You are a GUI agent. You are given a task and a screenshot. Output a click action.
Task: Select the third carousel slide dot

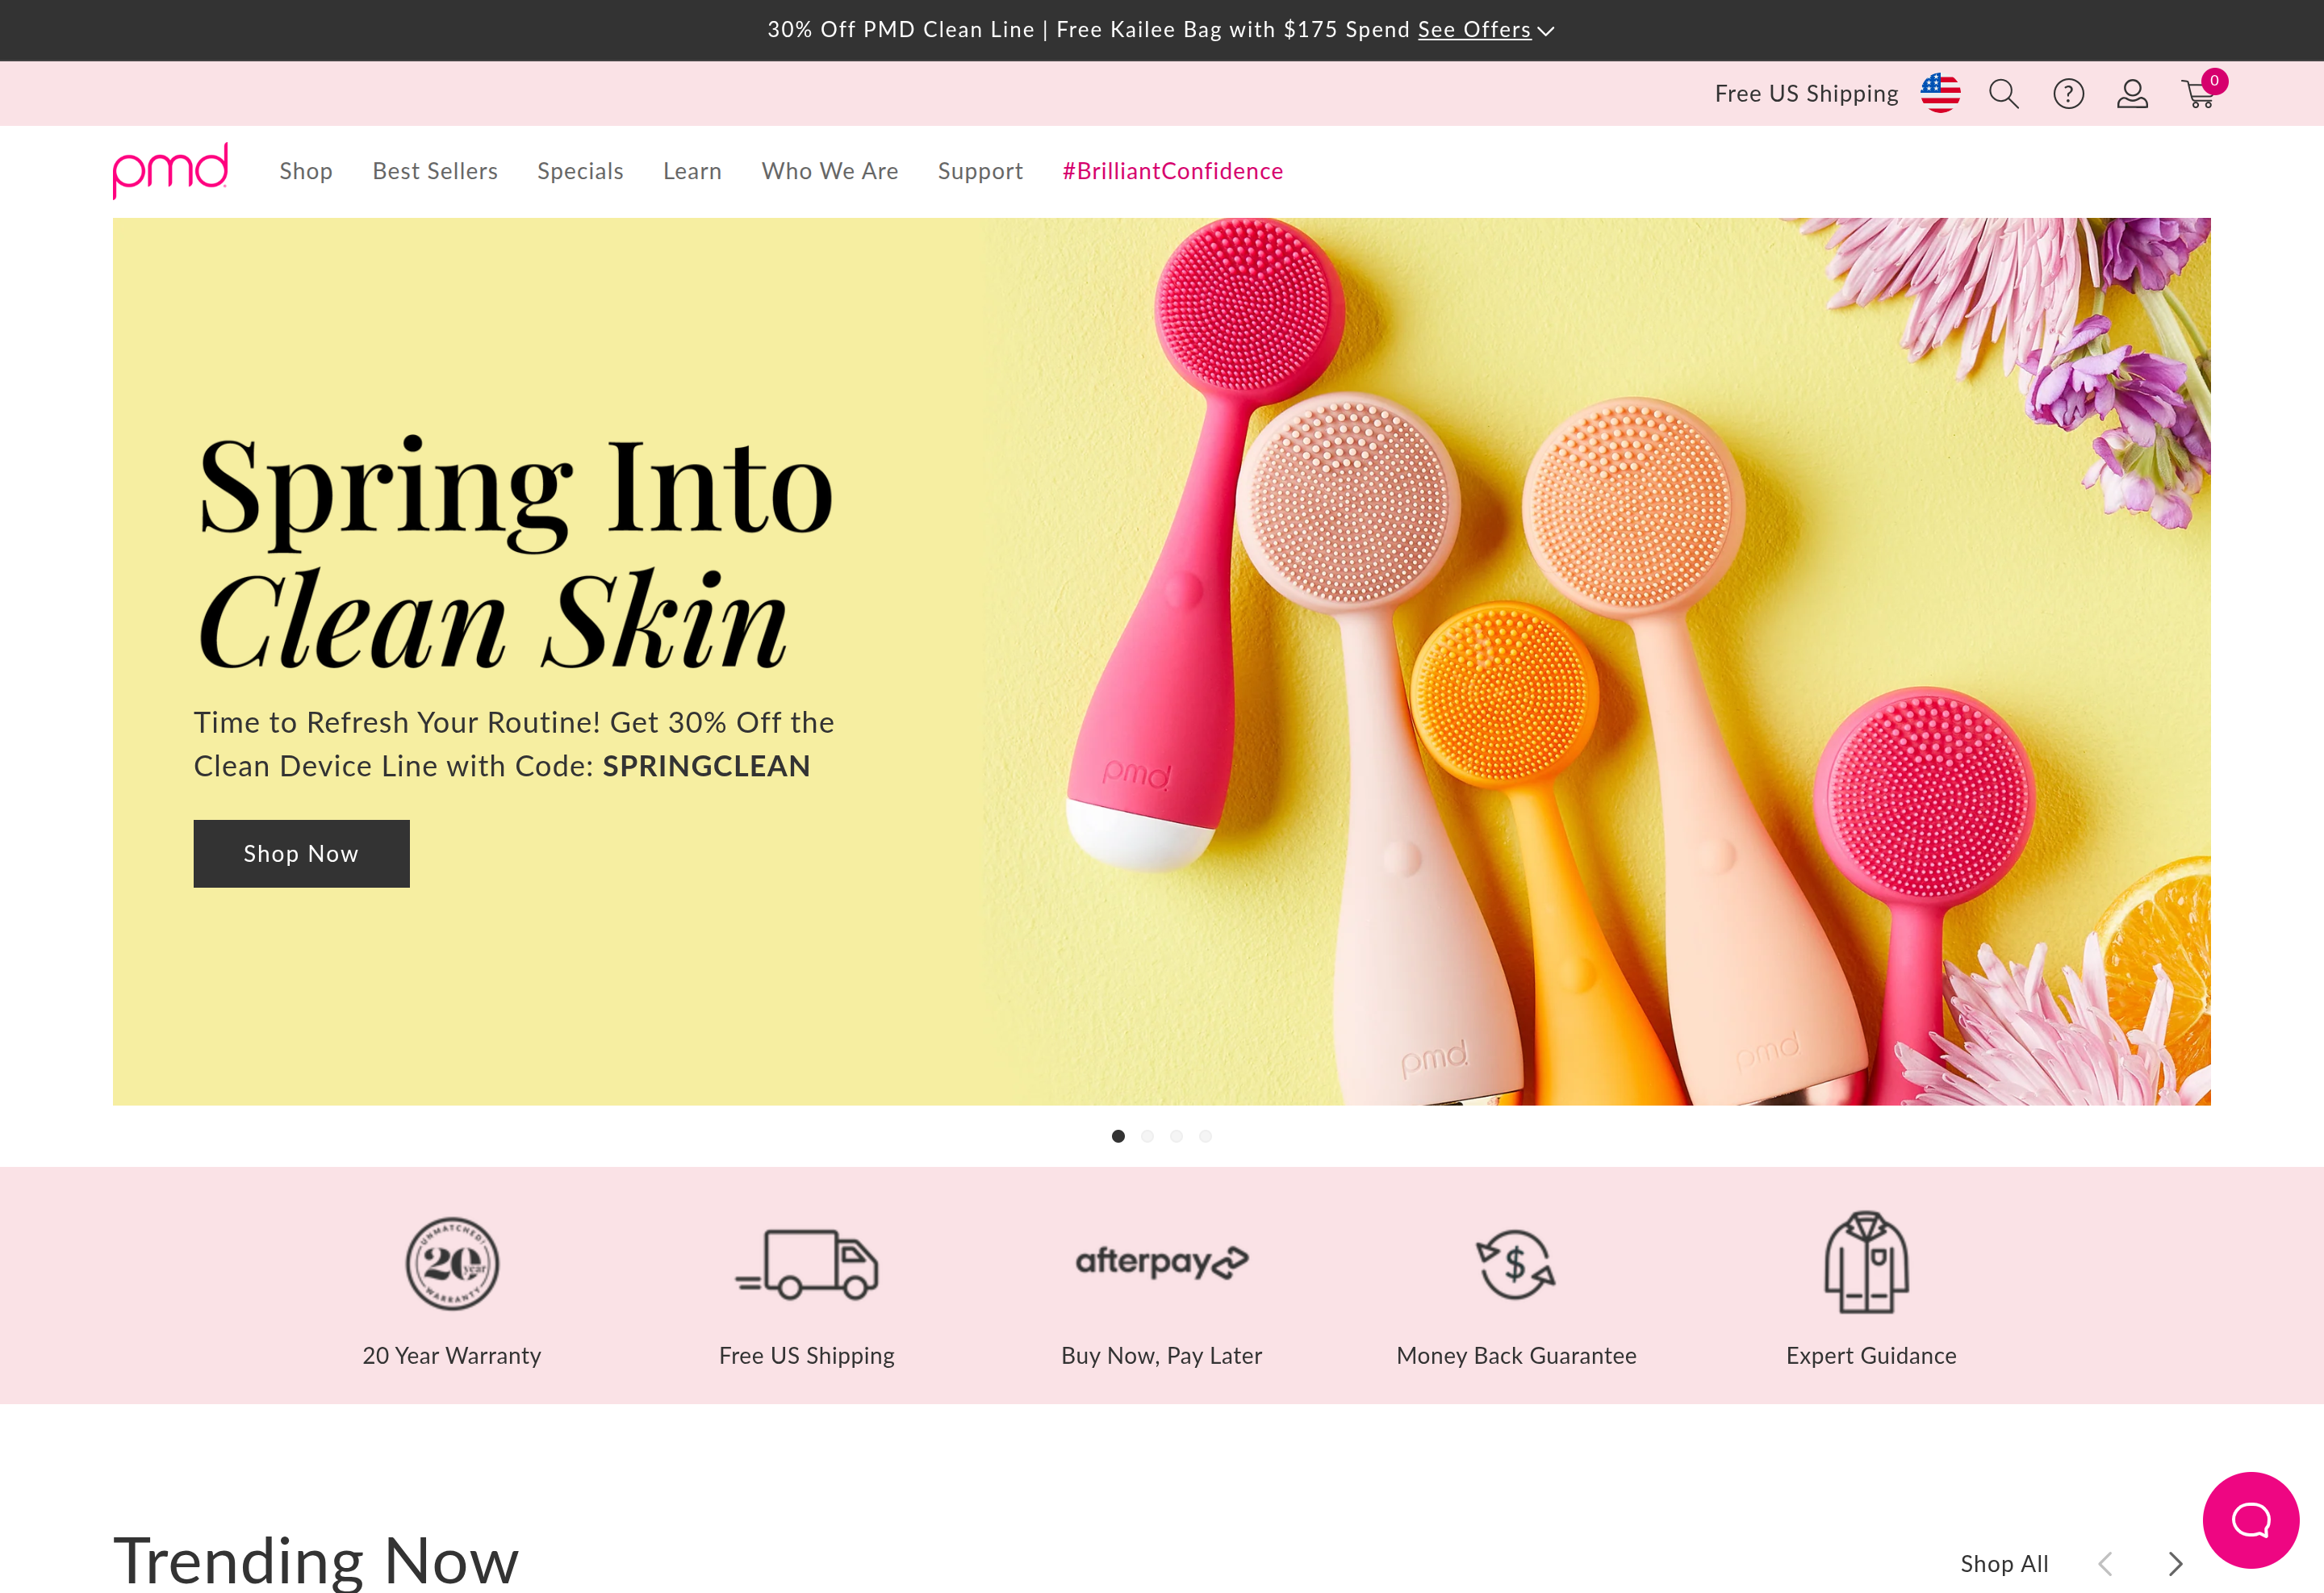1176,1136
